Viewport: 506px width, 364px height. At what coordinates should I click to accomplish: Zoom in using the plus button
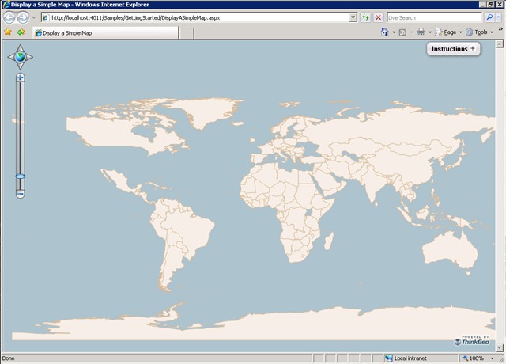(x=20, y=78)
